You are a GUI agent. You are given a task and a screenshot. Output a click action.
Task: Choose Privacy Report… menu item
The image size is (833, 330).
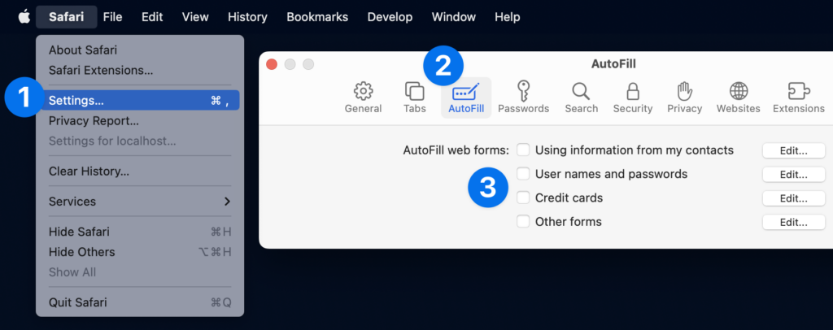(x=140, y=121)
